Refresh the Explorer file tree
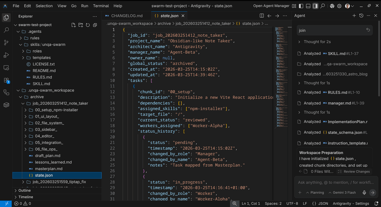The image size is (381, 207). (88, 25)
